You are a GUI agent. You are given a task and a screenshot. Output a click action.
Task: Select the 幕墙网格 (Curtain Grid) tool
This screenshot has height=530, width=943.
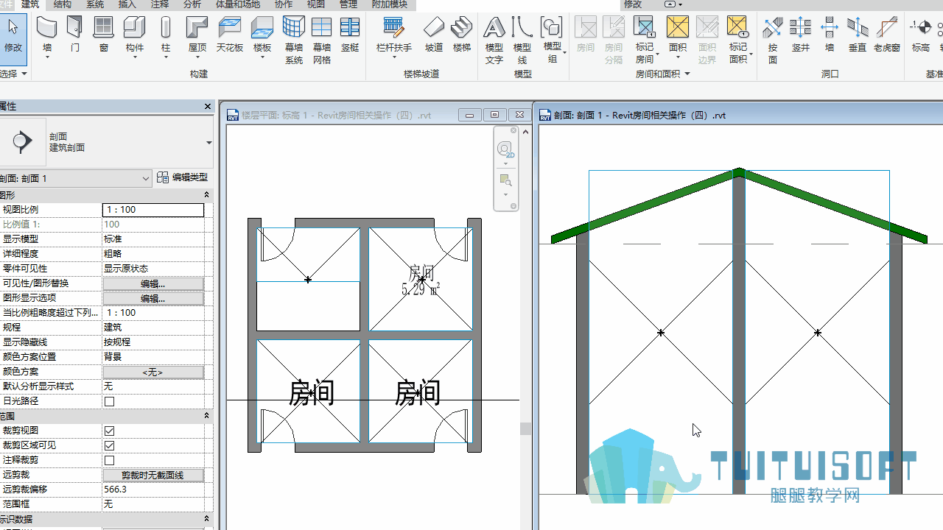click(321, 28)
